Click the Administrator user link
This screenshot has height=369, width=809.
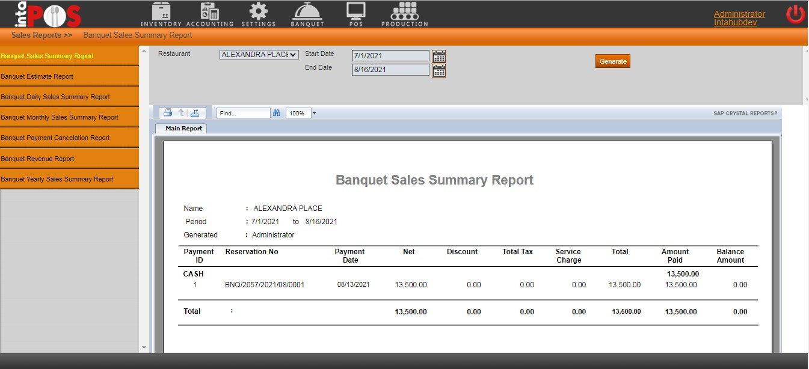(x=739, y=14)
